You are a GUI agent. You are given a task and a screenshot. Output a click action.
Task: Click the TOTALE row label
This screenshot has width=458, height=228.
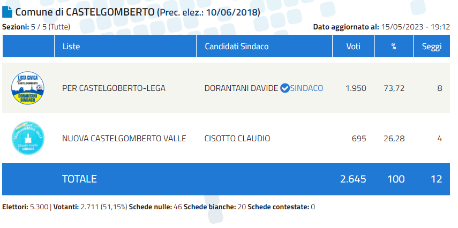79,179
